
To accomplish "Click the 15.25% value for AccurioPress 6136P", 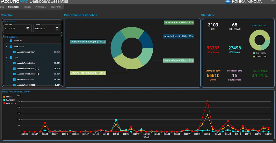I will [x=57, y=52].
